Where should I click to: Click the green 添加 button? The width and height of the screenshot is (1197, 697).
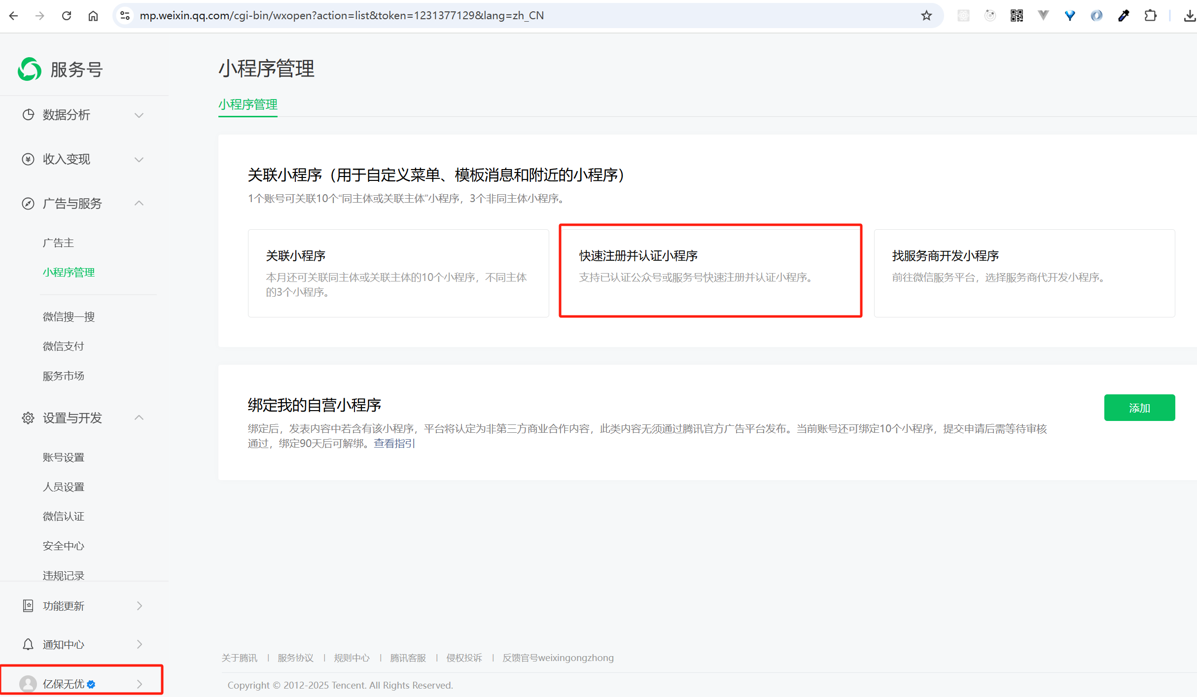1139,408
